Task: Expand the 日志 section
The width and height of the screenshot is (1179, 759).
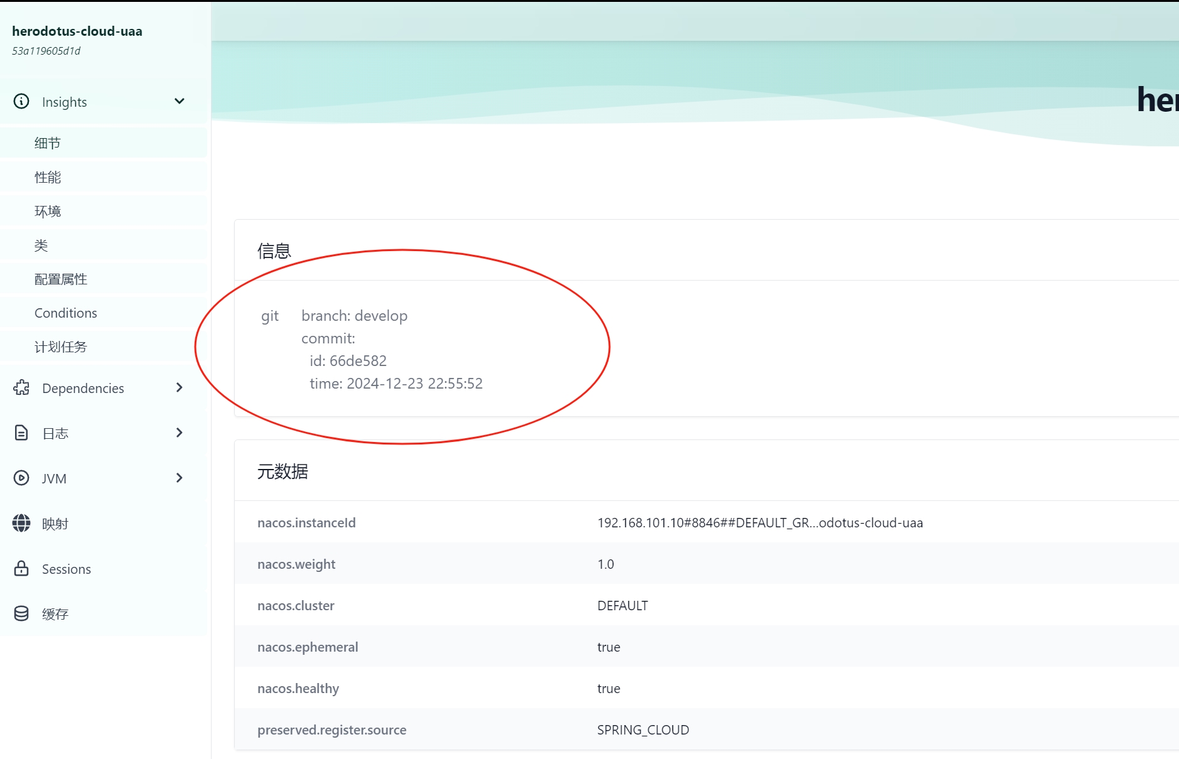Action: 180,433
